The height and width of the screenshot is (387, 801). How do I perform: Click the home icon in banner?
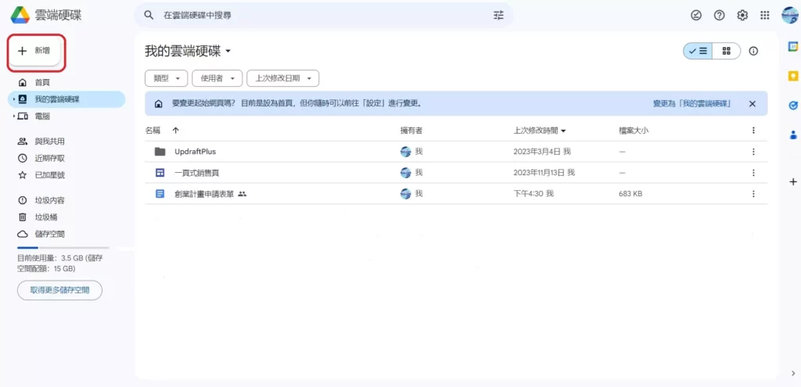click(x=159, y=104)
